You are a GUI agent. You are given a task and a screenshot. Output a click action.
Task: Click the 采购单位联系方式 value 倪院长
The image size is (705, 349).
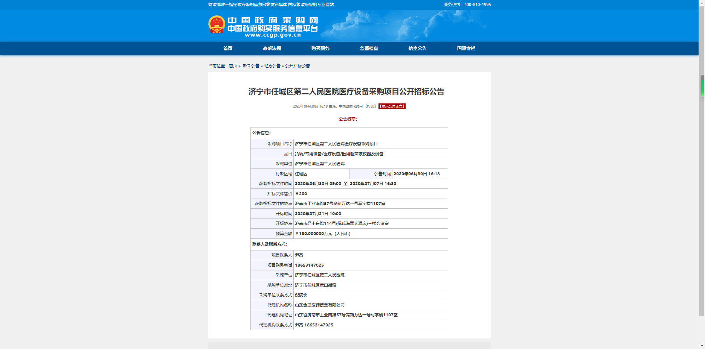pos(301,295)
